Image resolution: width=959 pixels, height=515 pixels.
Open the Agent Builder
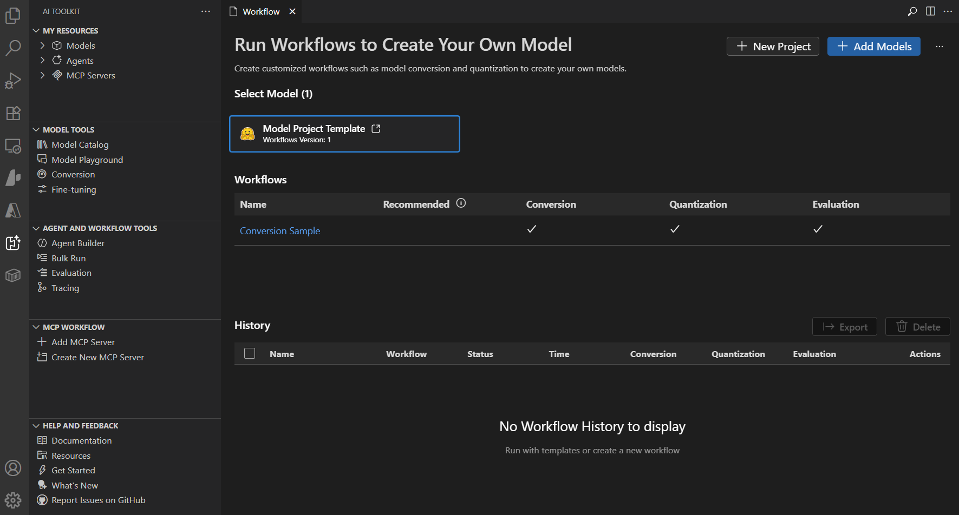[x=77, y=243]
